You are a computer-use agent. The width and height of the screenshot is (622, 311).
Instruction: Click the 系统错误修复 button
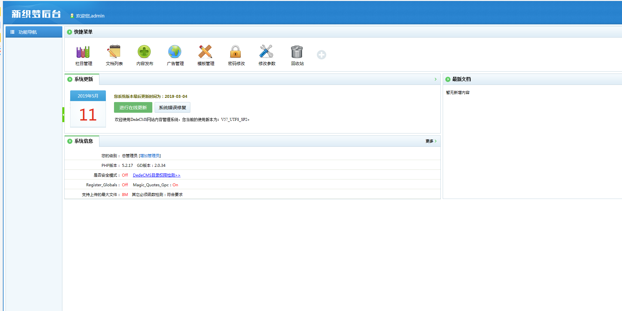click(x=172, y=108)
